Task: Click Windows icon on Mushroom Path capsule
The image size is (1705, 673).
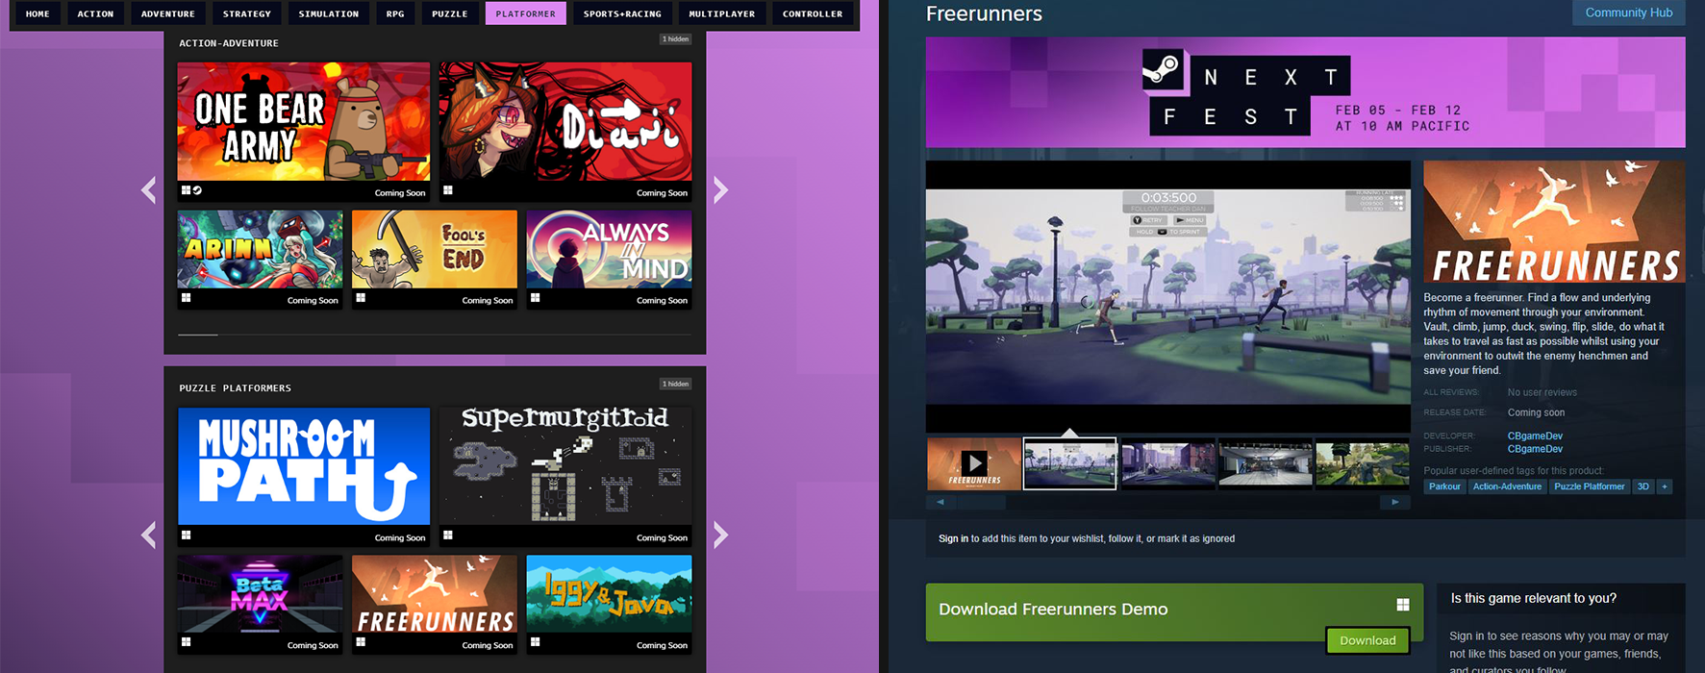Action: click(x=187, y=536)
